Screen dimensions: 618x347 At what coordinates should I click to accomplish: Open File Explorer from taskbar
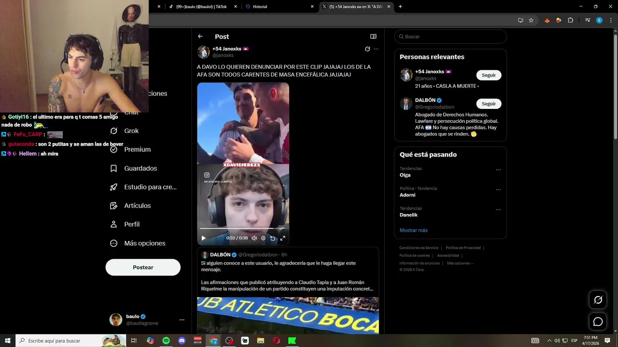pyautogui.click(x=261, y=341)
